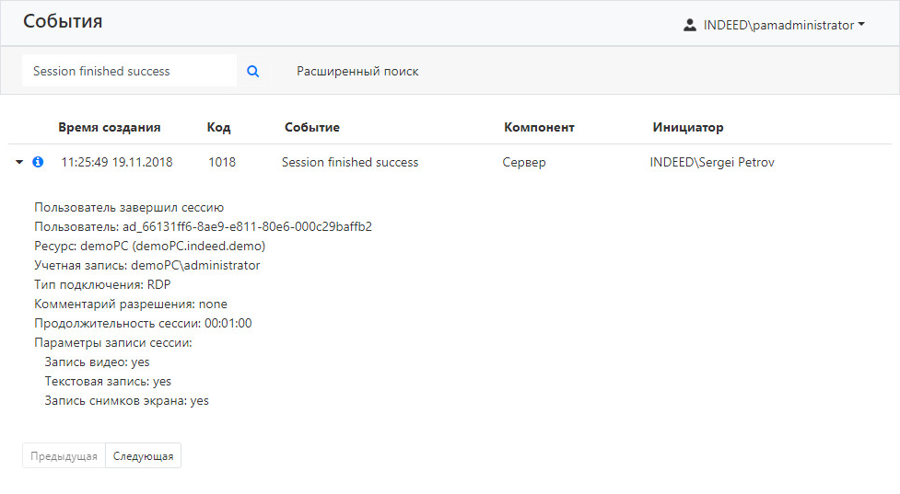Viewport: 900px width, 494px height.
Task: Sort by Время создания column header
Action: [x=109, y=127]
